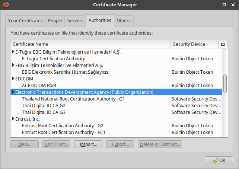Click the Firefox icon in title bar
This screenshot has width=239, height=169.
pos(4,4)
